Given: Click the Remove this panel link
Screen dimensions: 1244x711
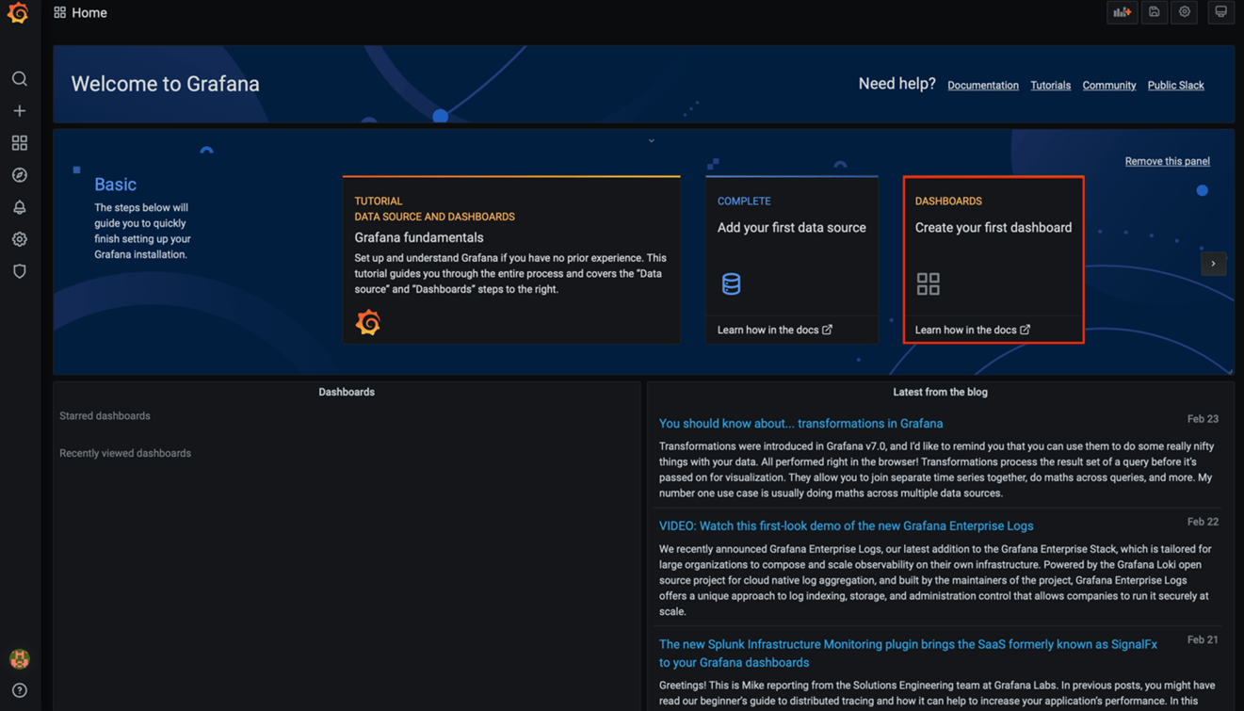Looking at the screenshot, I should tap(1167, 161).
